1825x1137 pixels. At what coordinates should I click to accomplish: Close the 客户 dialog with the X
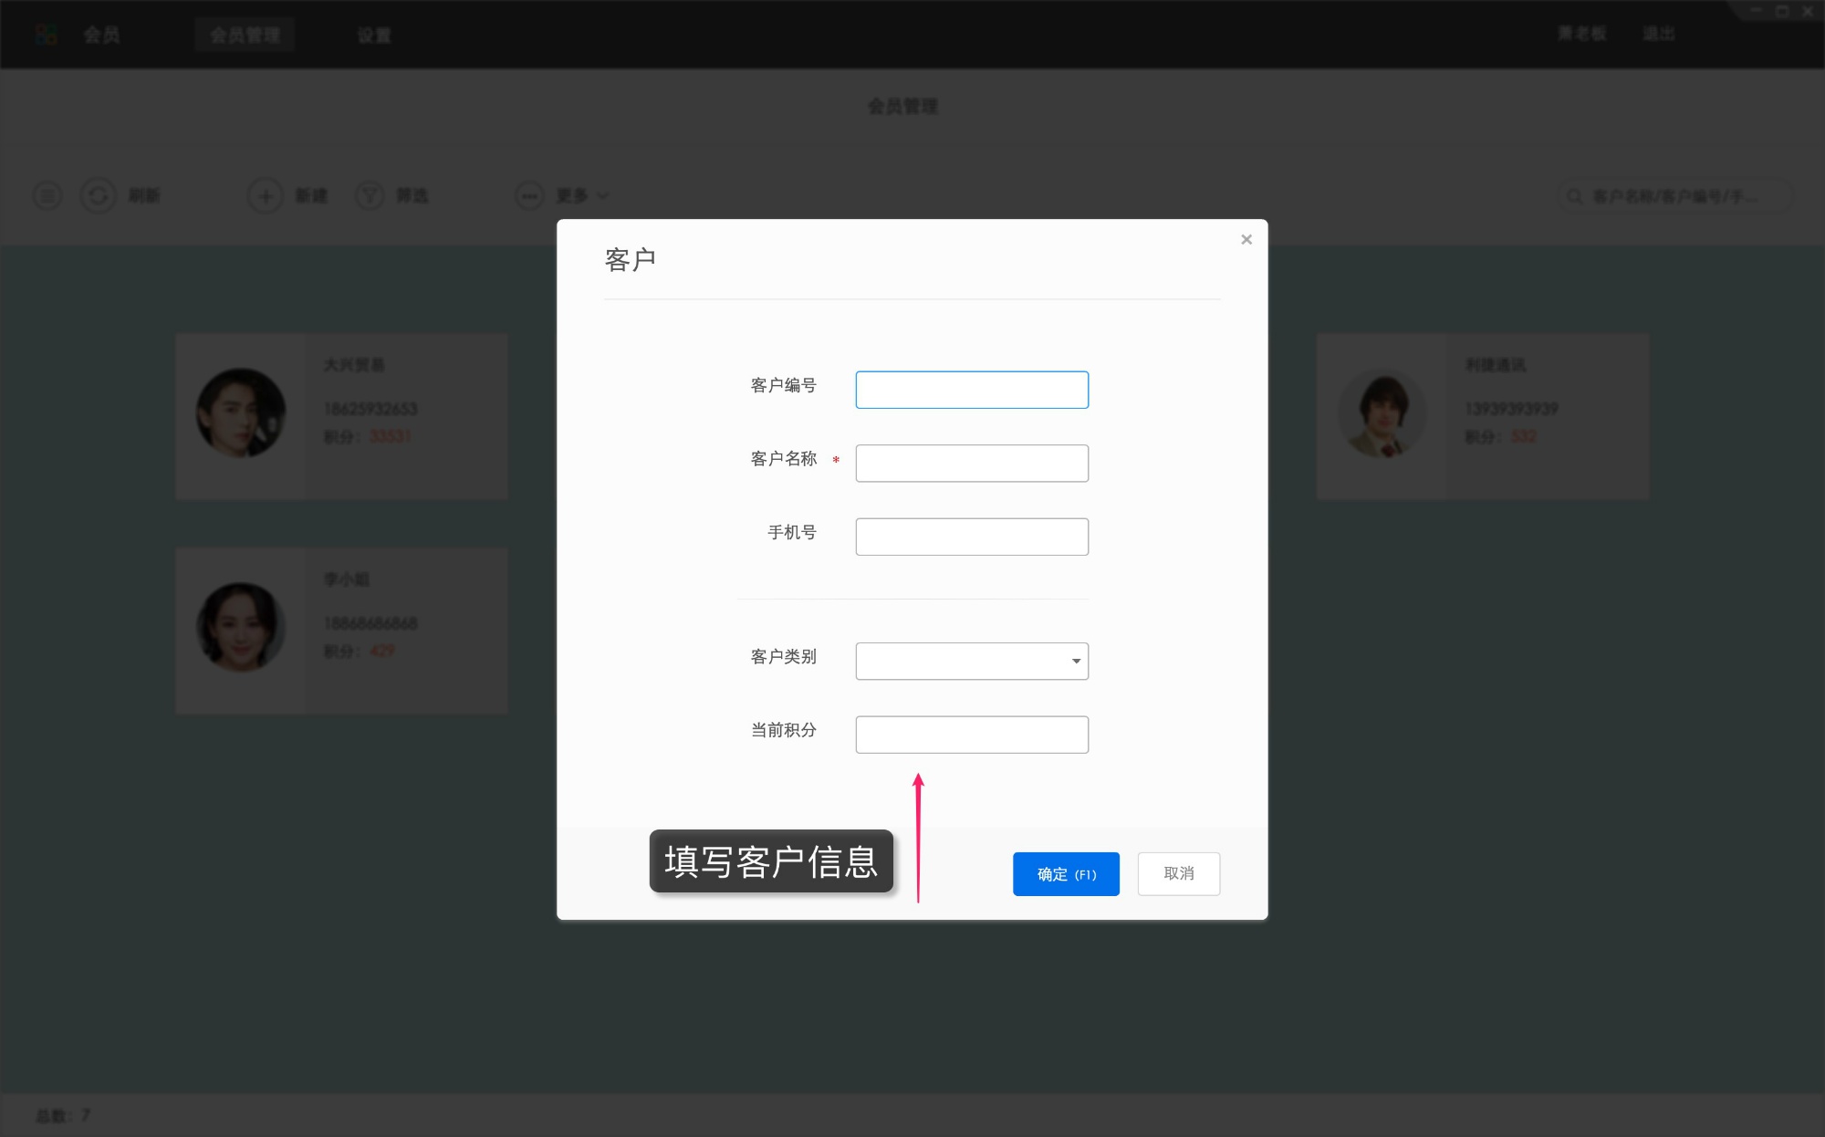coord(1246,239)
